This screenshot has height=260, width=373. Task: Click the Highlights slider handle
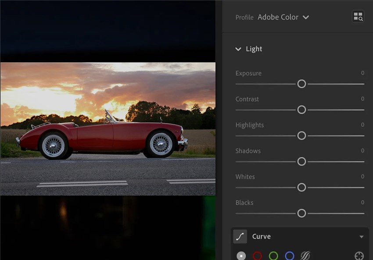301,135
